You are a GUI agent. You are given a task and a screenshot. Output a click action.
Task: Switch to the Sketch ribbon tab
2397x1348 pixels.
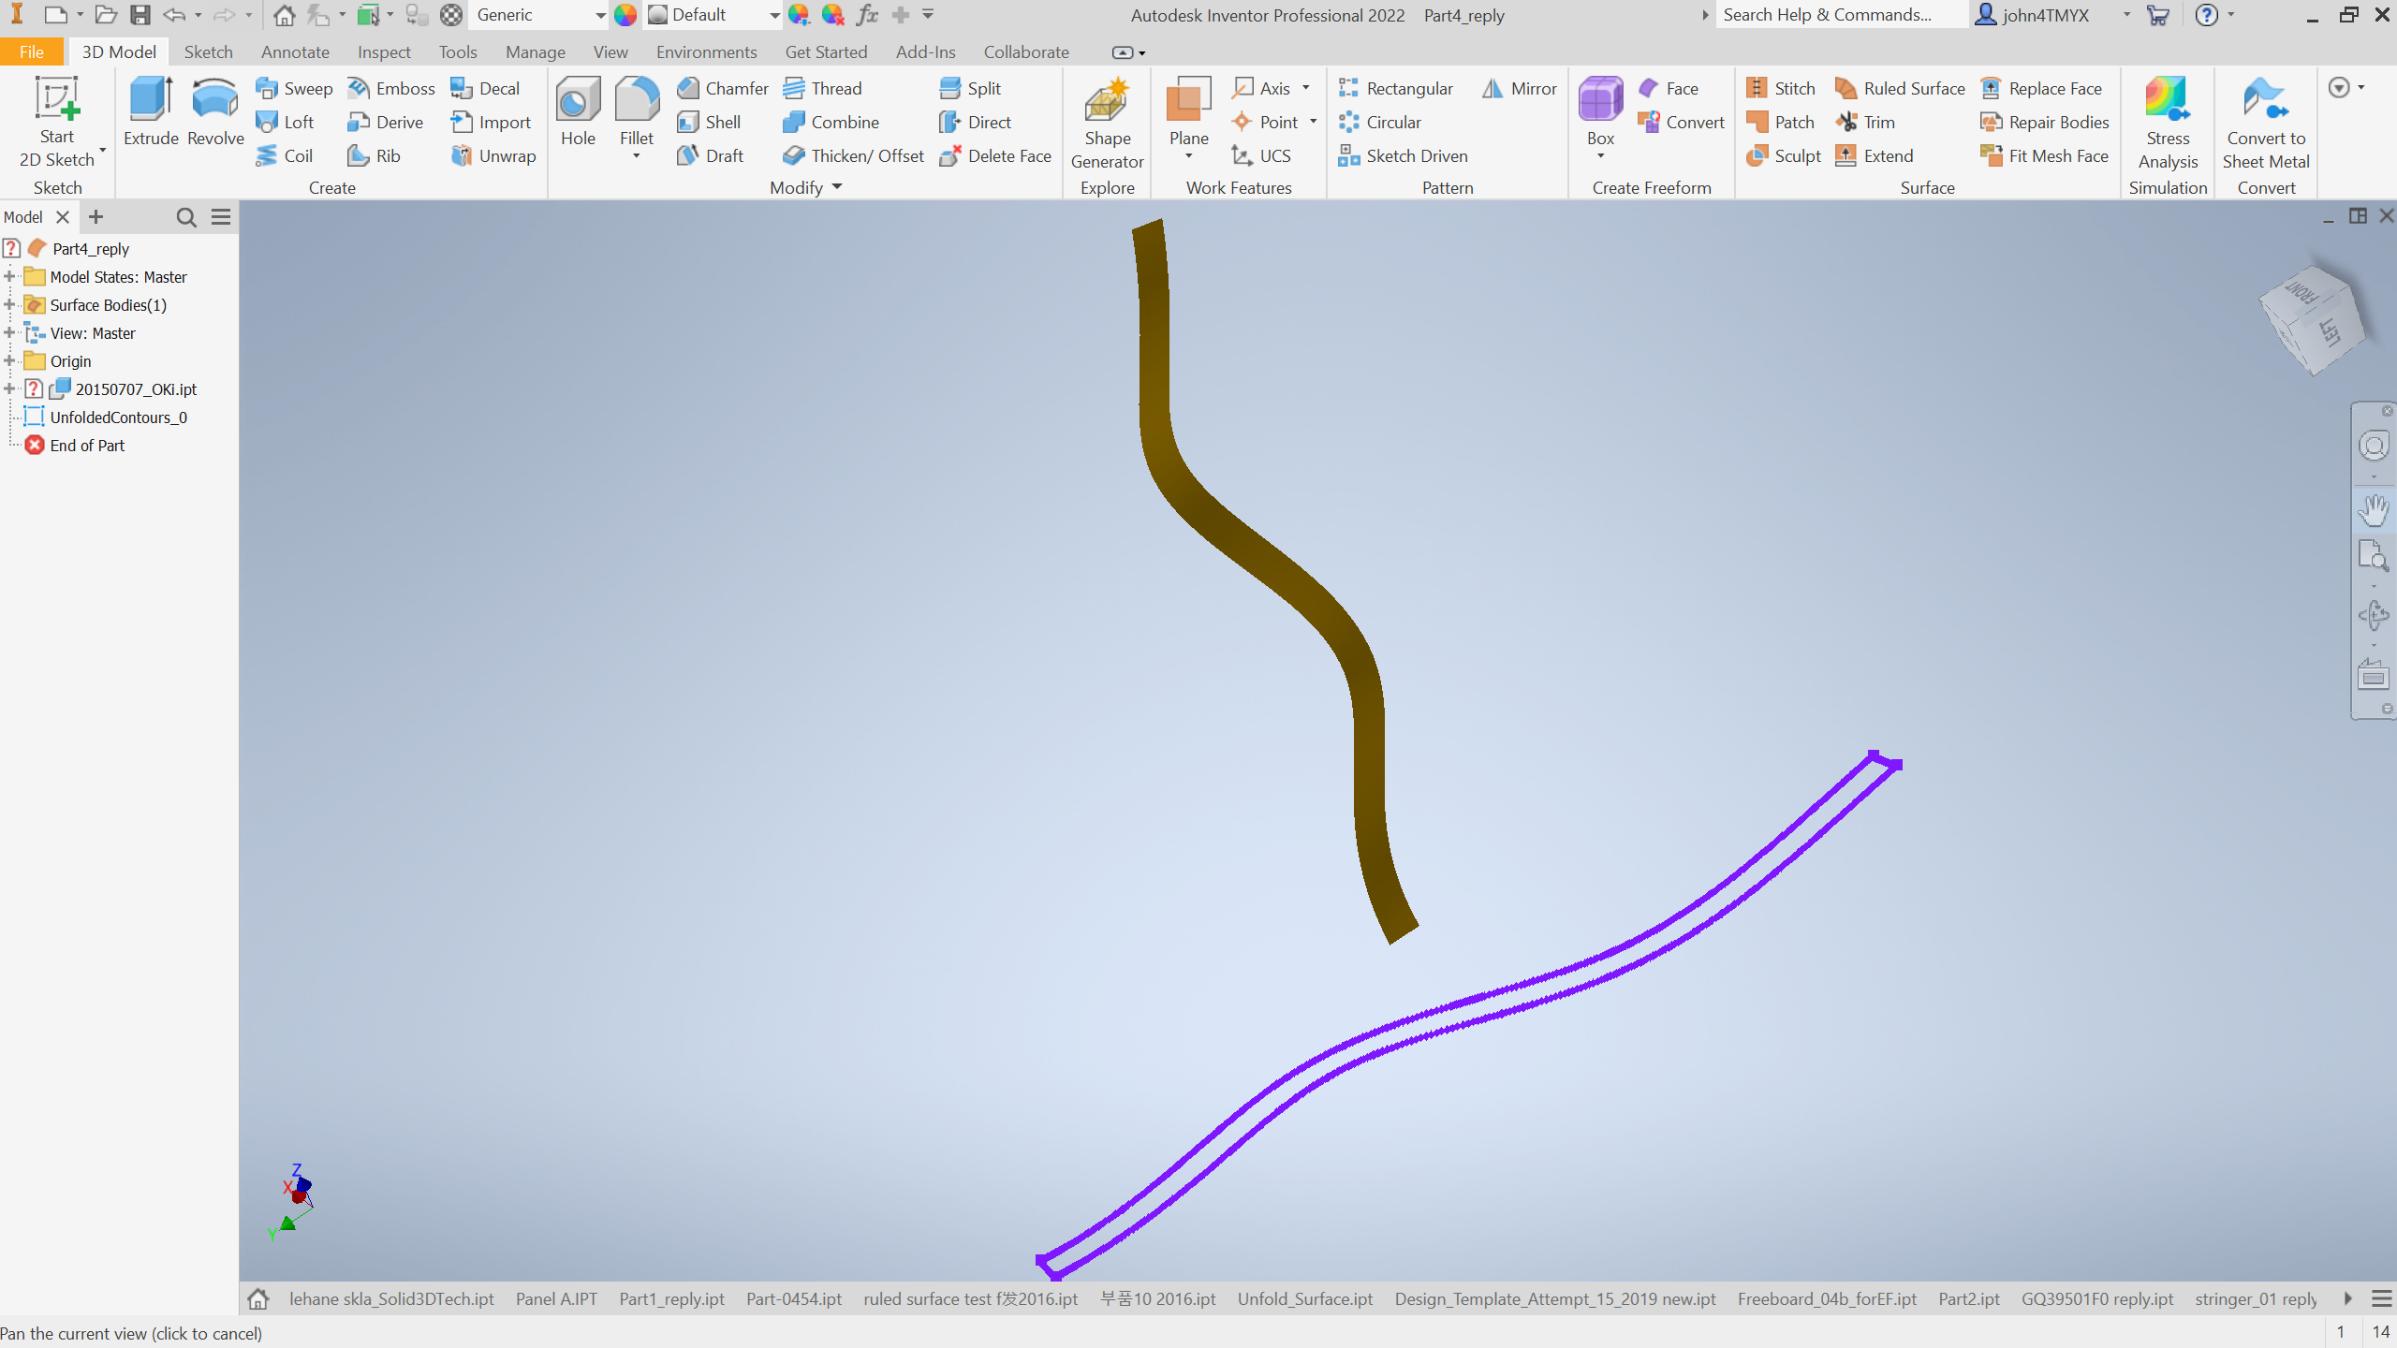pyautogui.click(x=208, y=52)
